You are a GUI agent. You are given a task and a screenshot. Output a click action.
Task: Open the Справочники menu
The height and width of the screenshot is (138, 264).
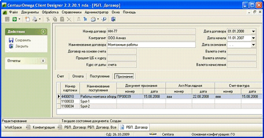pos(72,12)
